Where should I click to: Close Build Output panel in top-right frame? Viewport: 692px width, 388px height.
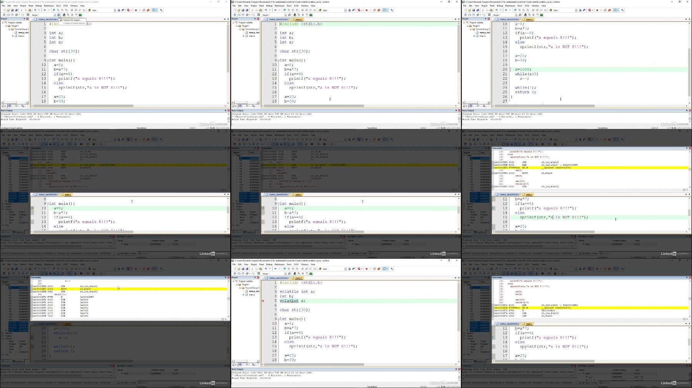pos(690,111)
